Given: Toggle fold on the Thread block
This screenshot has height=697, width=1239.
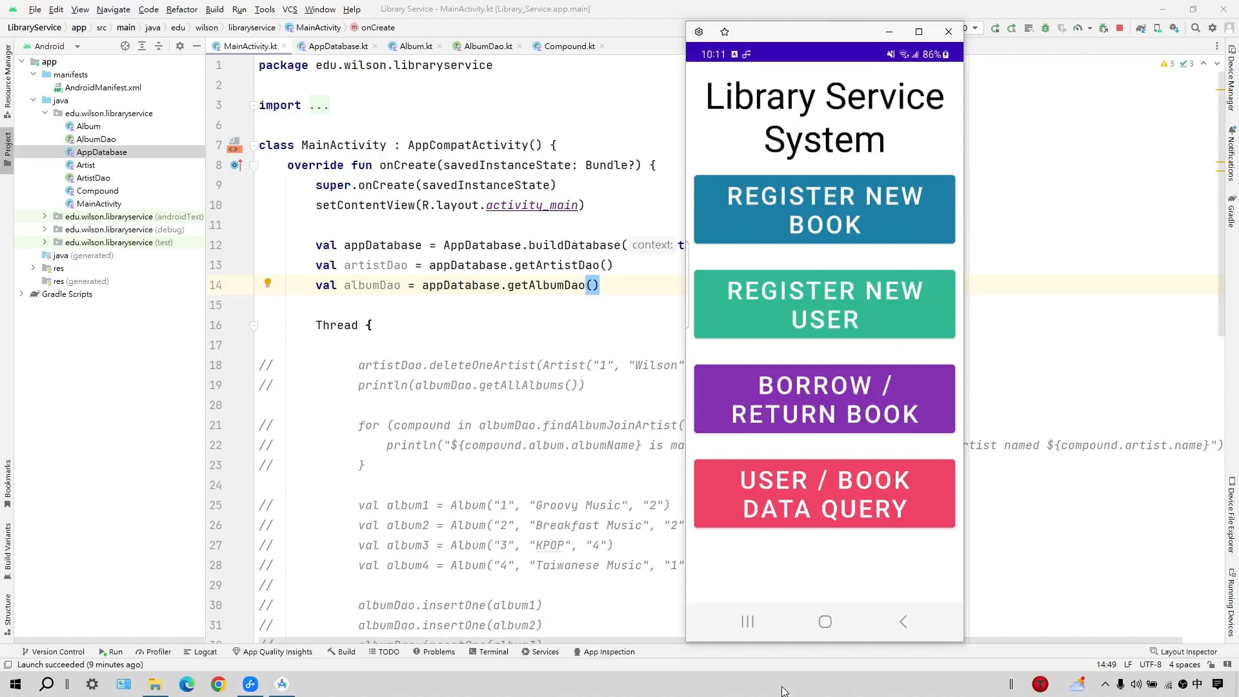Looking at the screenshot, I should [254, 325].
